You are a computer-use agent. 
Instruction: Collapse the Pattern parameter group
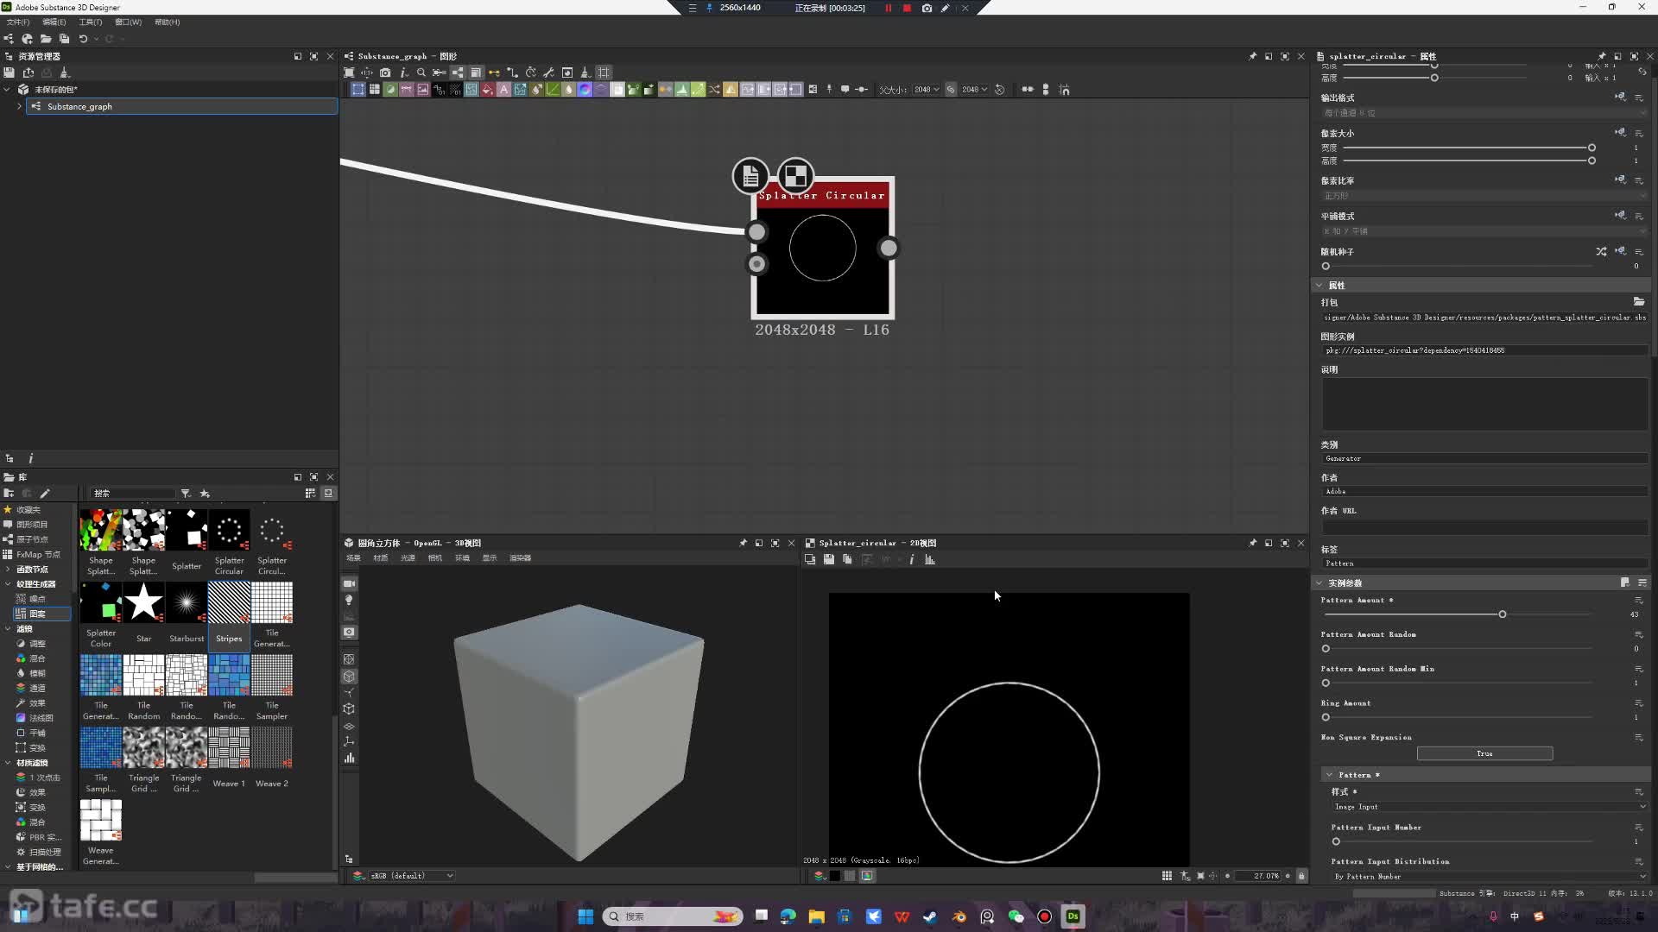pos(1330,775)
